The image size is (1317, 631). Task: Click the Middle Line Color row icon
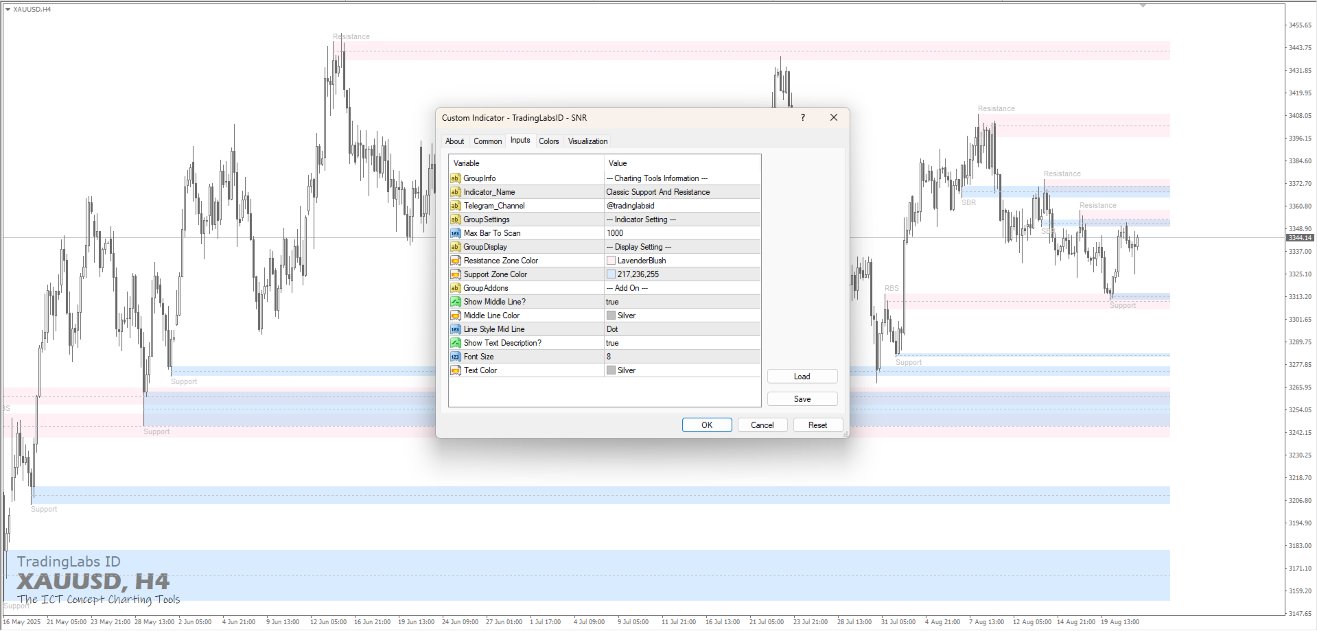point(455,315)
